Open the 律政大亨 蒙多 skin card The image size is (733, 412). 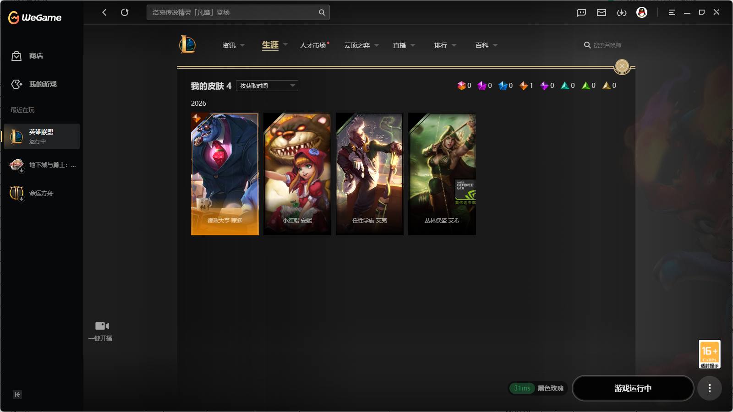click(x=225, y=174)
